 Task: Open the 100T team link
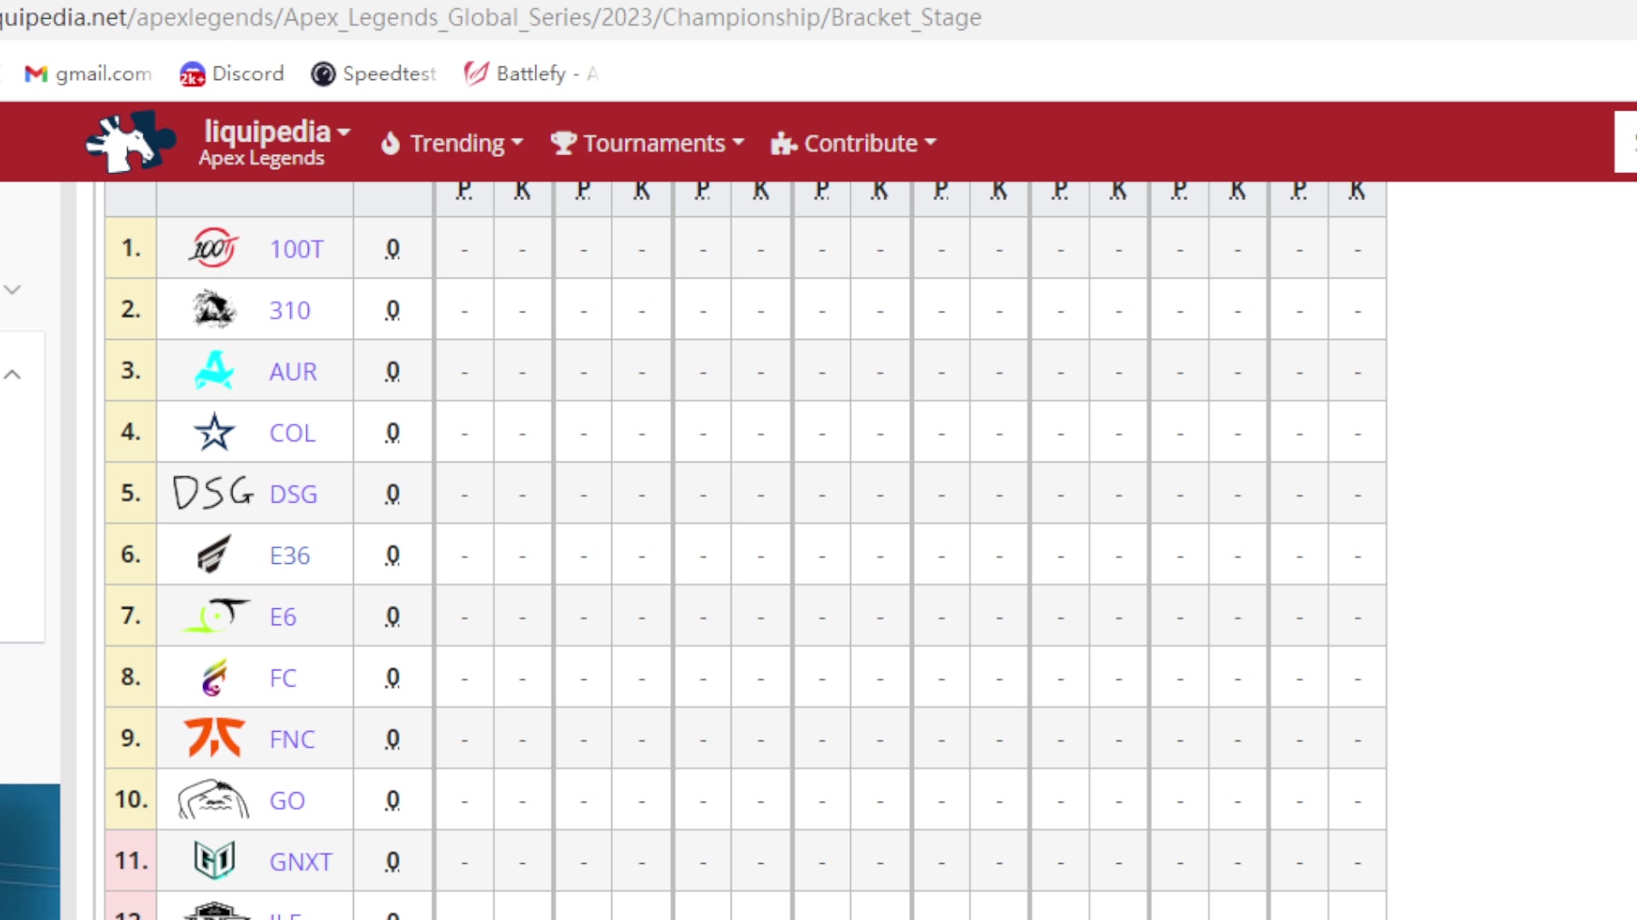[296, 248]
